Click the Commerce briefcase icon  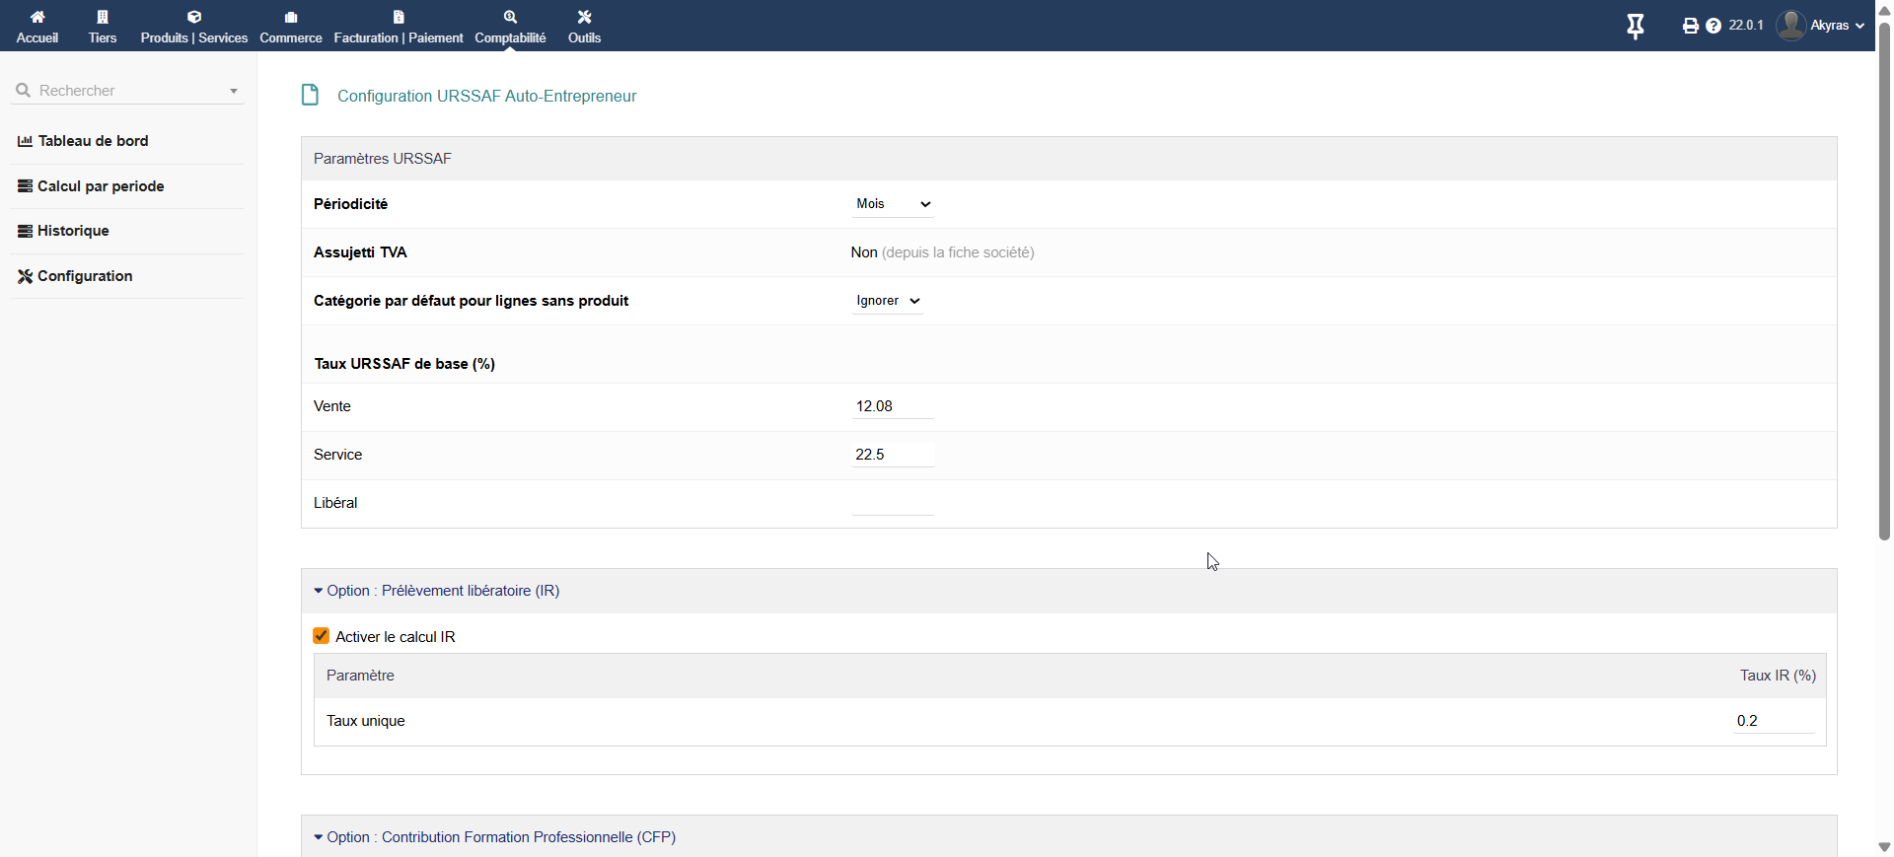pyautogui.click(x=291, y=17)
